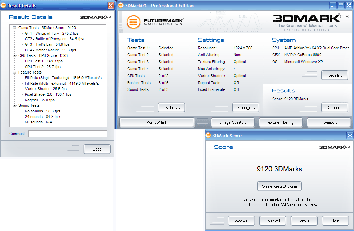Select GT3 - Troll's Lair result row
Screen dimensions: 354x231
pos(47,44)
